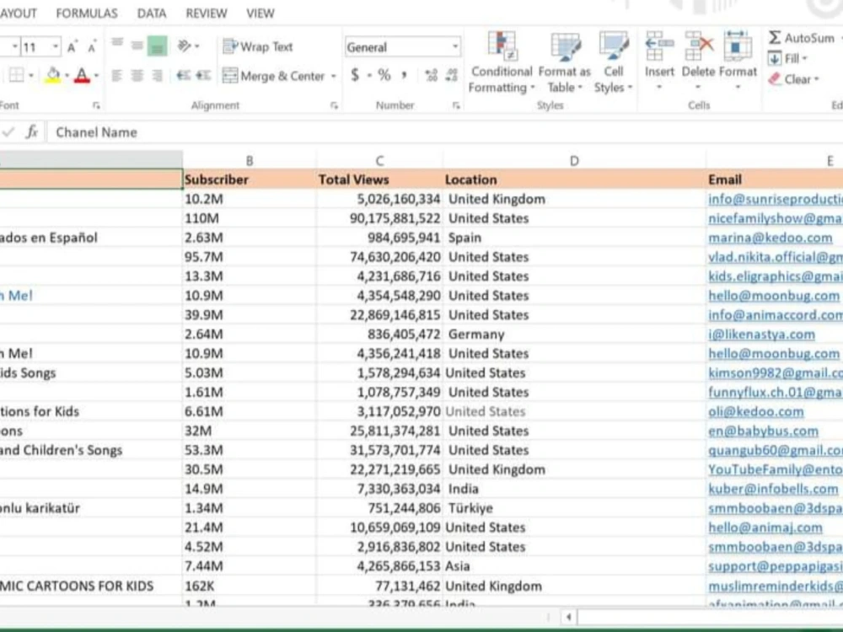Open Font group dialog launcher
Screen dimensions: 843x632
coord(96,105)
